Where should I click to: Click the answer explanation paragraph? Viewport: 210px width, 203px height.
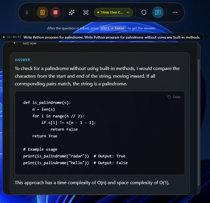pyautogui.click(x=97, y=76)
